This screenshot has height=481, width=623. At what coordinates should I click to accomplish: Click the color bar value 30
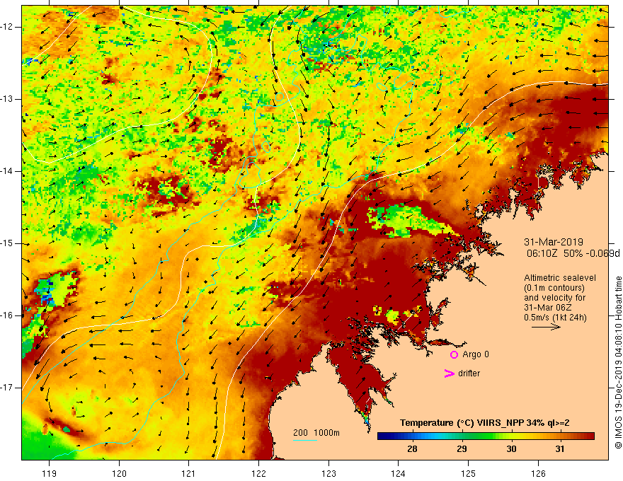click(511, 449)
